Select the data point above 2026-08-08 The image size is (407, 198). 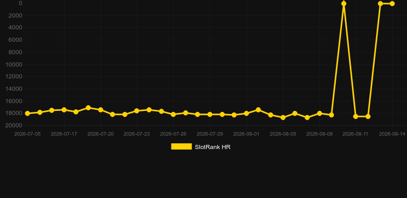tap(319, 113)
